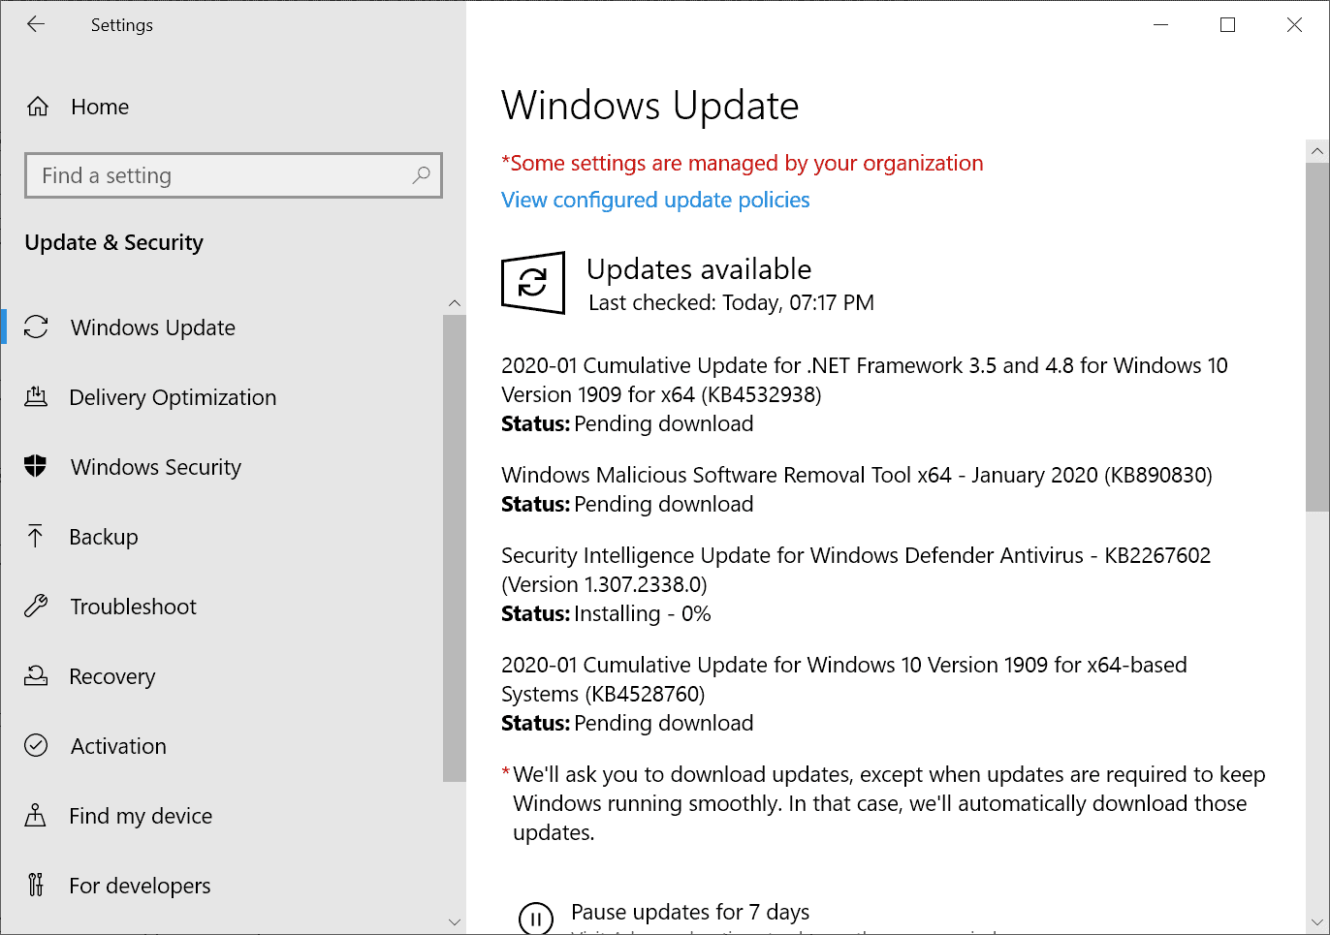Click the main pane scroll up arrow
The image size is (1330, 935).
[x=1317, y=151]
